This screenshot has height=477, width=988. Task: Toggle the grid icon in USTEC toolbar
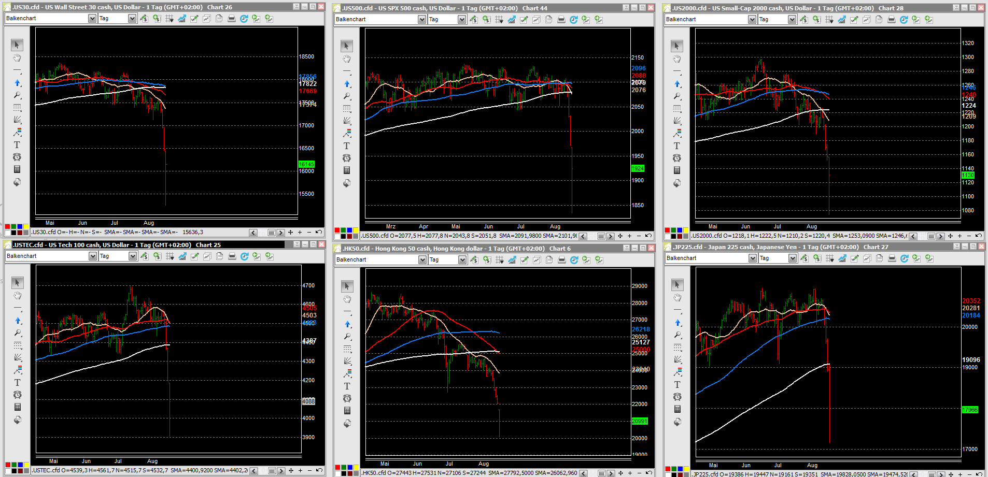point(170,256)
